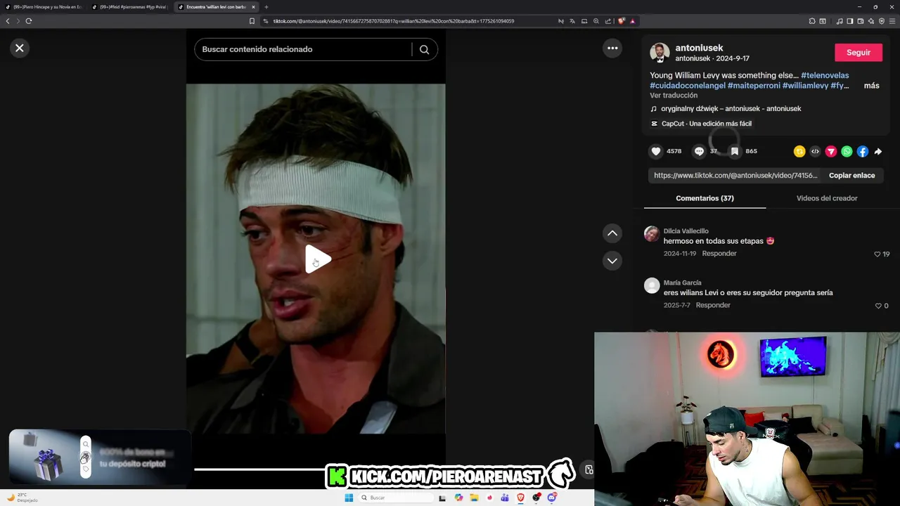Switch to Comentarios (37) tab

705,198
